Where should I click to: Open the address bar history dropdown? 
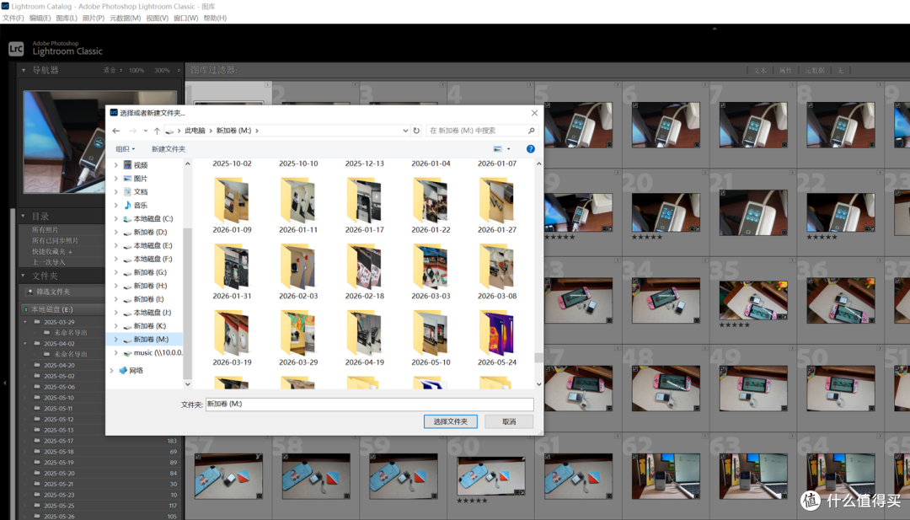[405, 131]
